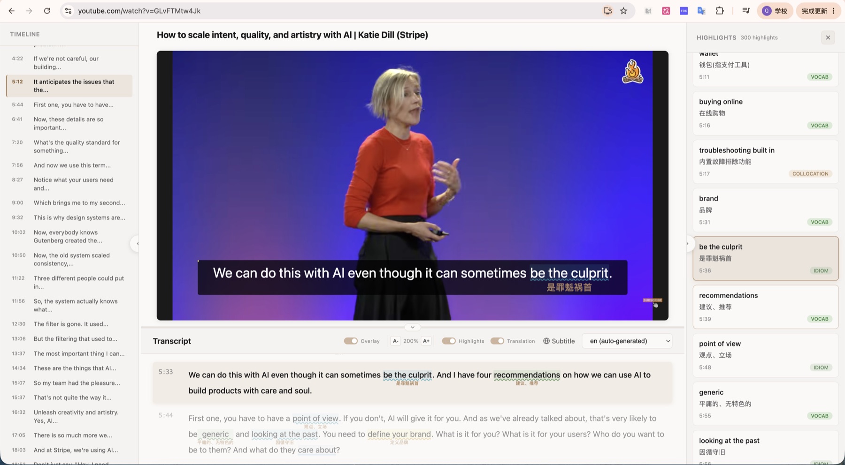This screenshot has height=465, width=845.
Task: Open 'Unleash creativity and artistry' entry
Action: tap(69, 416)
